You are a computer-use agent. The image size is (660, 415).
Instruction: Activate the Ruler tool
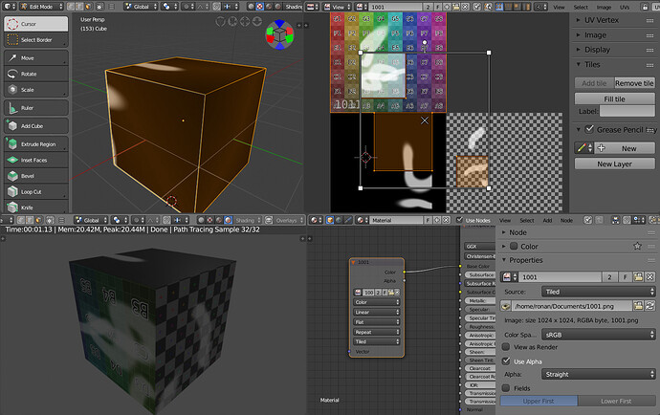pyautogui.click(x=36, y=108)
